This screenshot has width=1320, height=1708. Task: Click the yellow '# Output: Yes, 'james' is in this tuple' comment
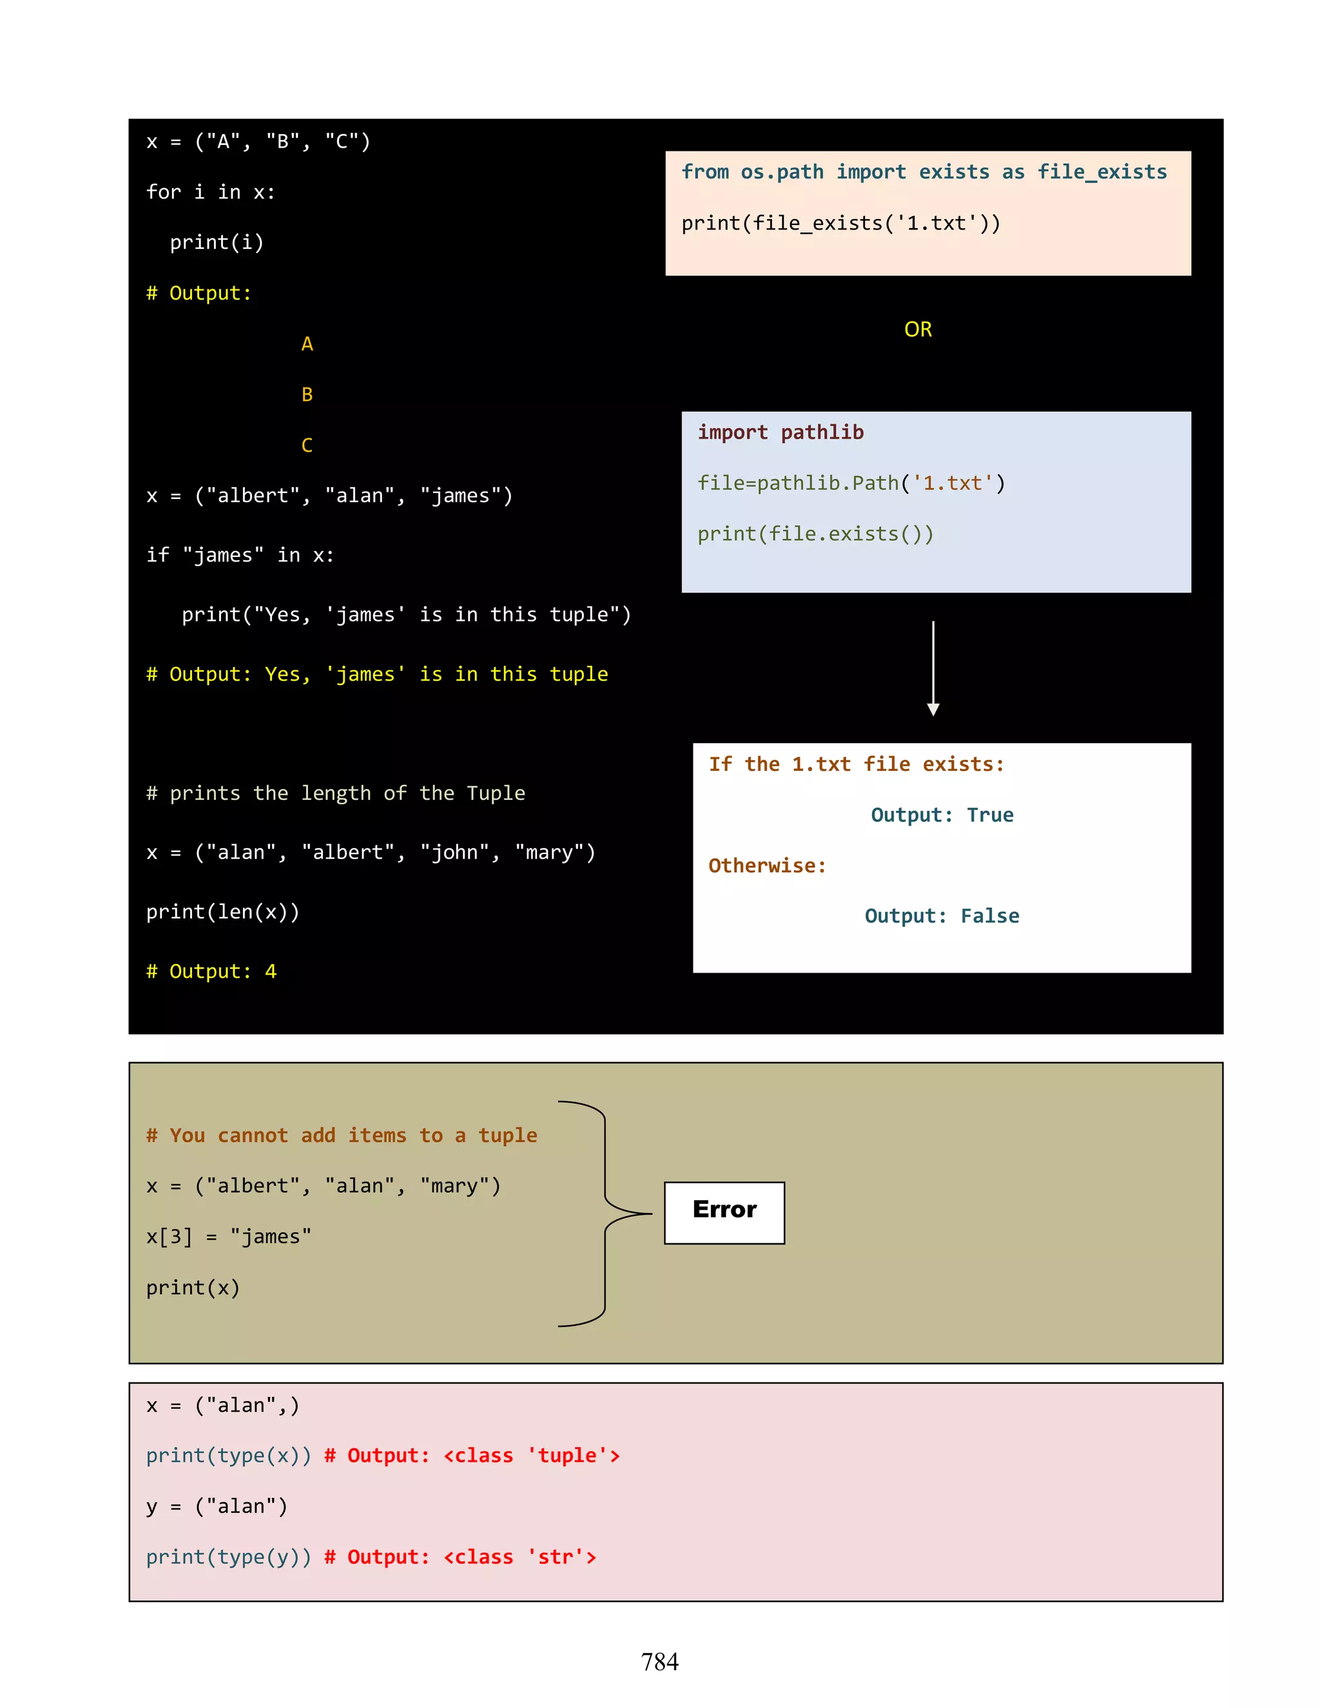(377, 674)
